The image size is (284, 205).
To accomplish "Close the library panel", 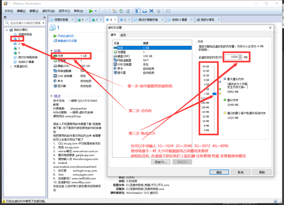I will click(44, 17).
